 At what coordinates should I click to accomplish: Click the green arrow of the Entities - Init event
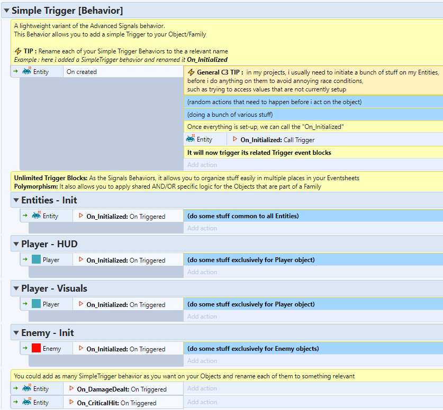[25, 216]
